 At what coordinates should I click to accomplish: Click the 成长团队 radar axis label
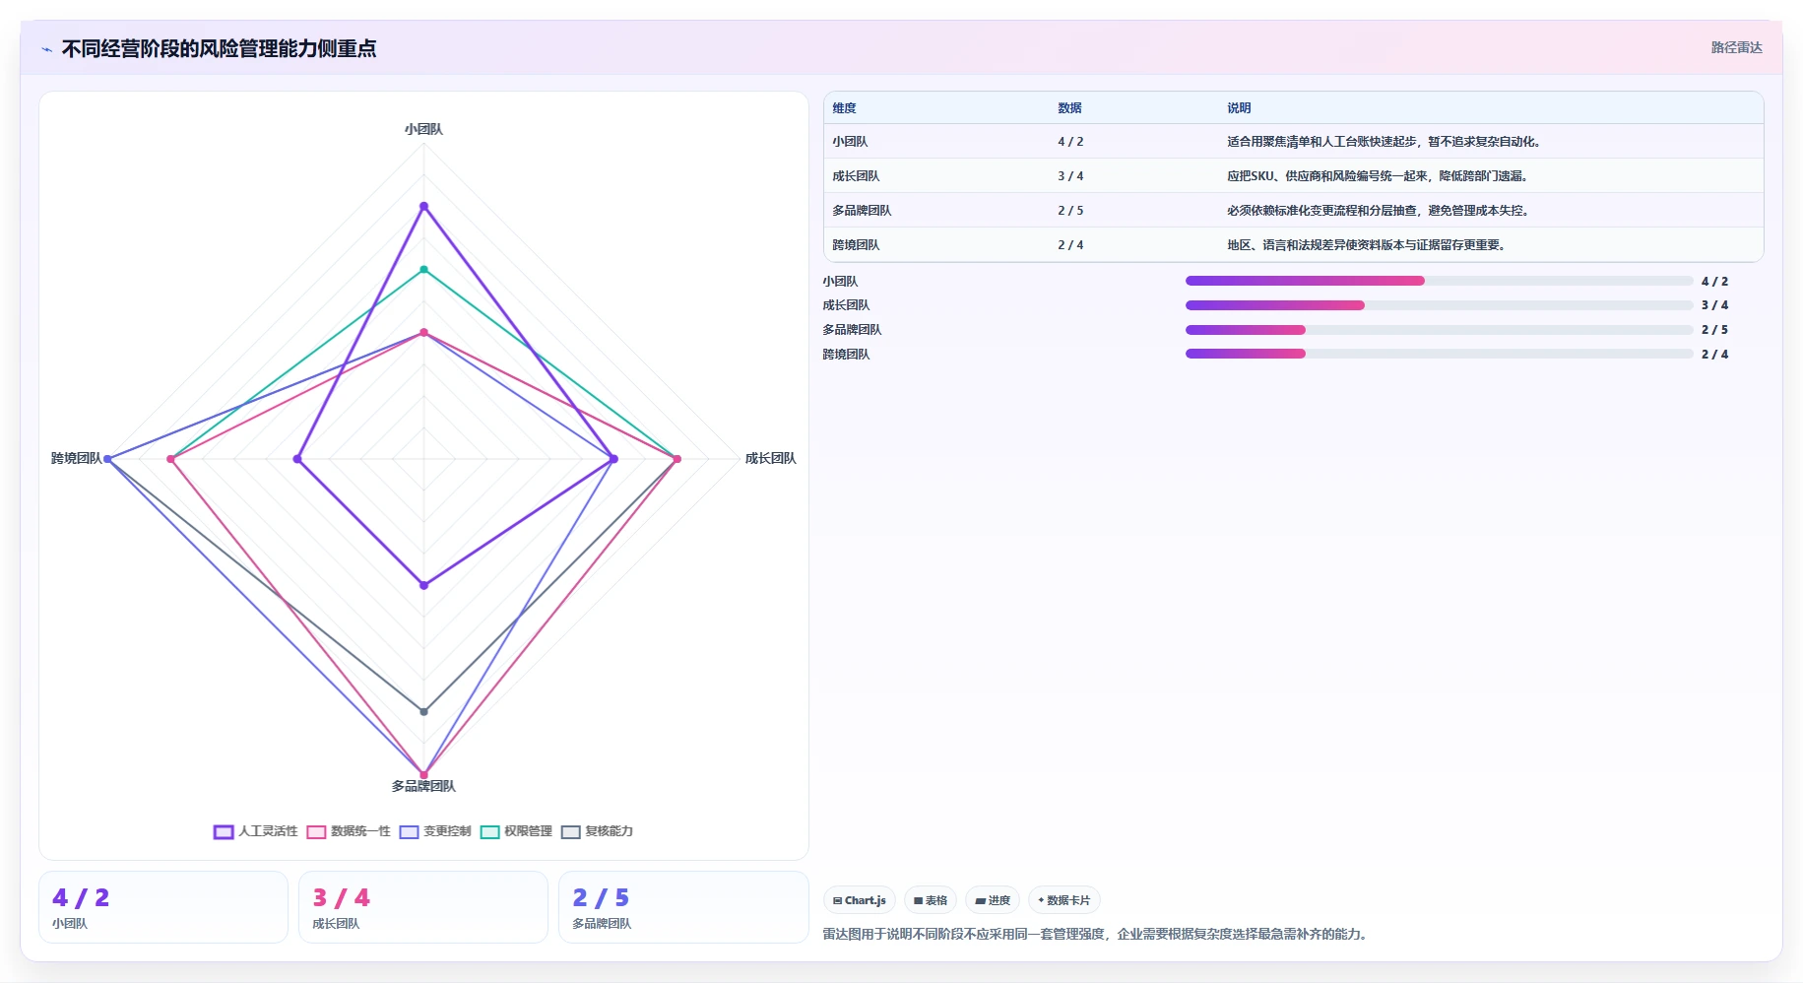[770, 458]
